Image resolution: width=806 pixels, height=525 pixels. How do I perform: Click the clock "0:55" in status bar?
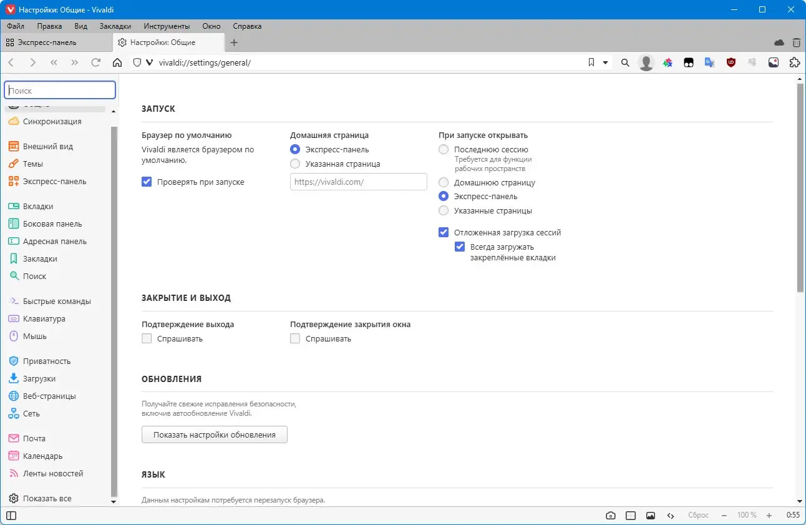pos(793,516)
